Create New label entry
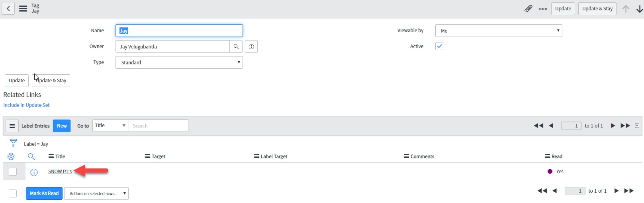Image resolution: width=644 pixels, height=203 pixels. click(x=62, y=126)
